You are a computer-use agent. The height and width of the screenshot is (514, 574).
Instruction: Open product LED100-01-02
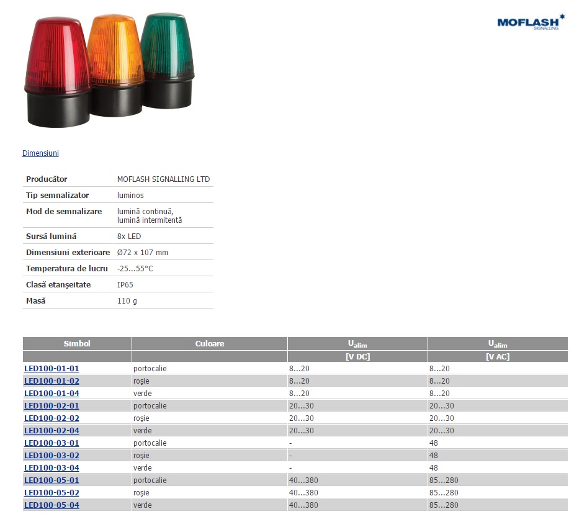pyautogui.click(x=52, y=381)
